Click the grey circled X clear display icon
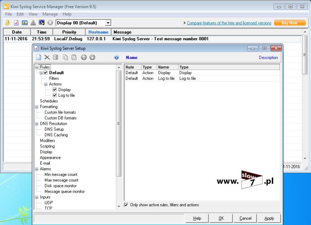The image size is (311, 225). pos(50,23)
